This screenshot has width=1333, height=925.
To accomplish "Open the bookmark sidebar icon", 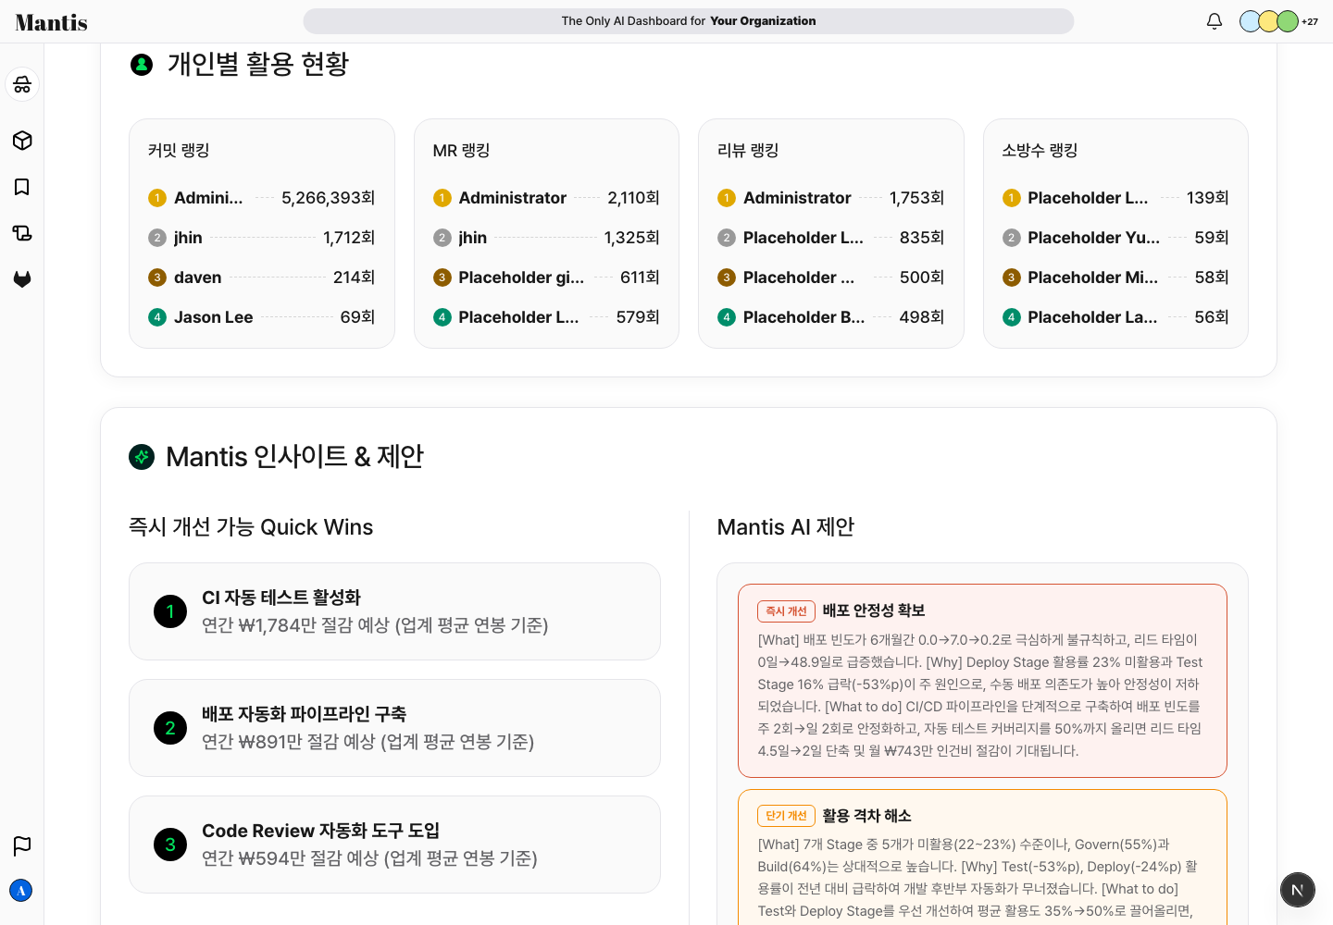I will (x=22, y=187).
